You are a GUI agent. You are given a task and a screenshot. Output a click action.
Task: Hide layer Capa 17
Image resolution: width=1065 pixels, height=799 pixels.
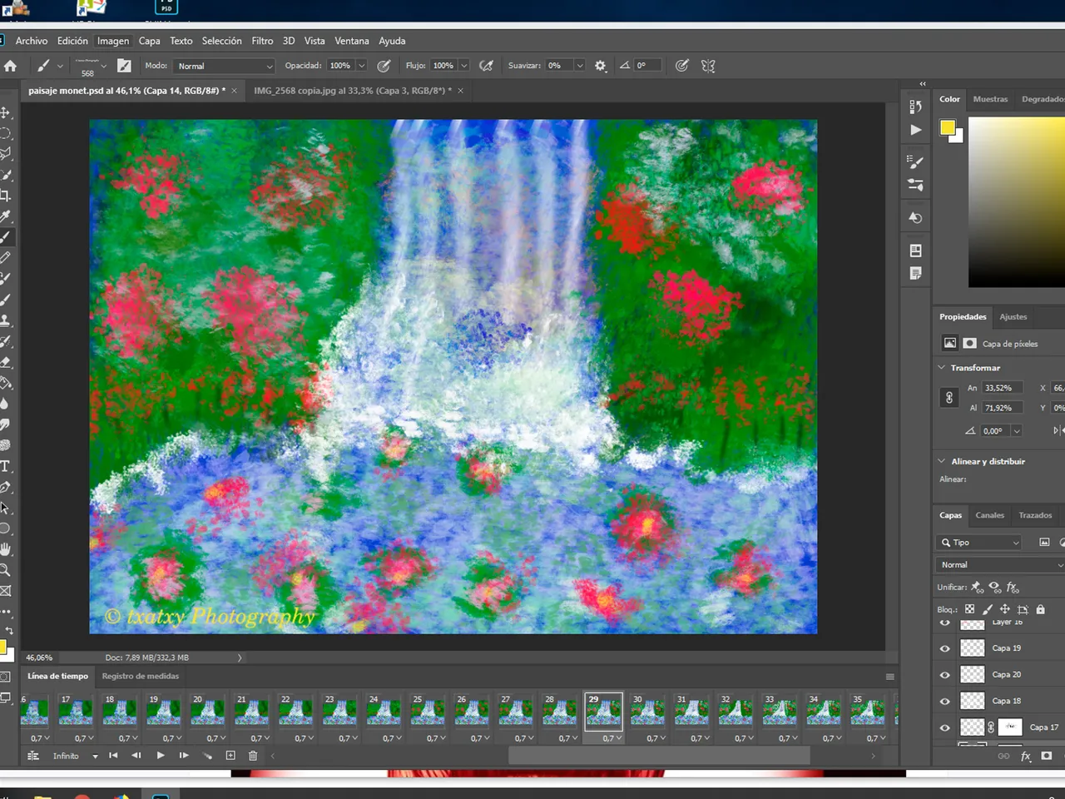point(944,727)
